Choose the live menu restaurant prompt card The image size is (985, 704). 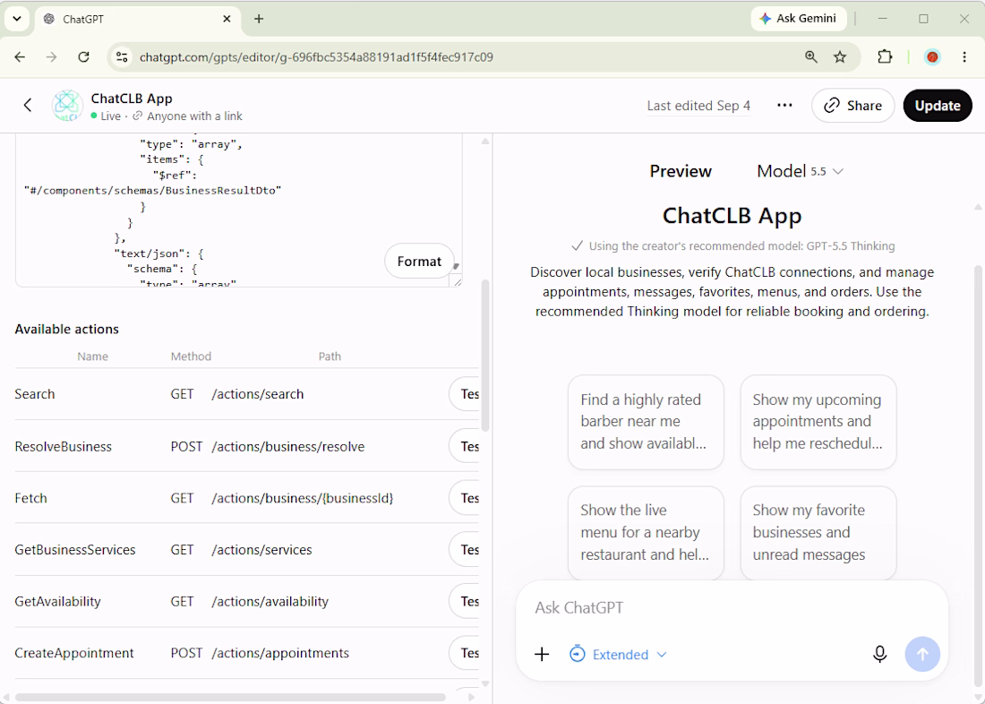point(646,532)
